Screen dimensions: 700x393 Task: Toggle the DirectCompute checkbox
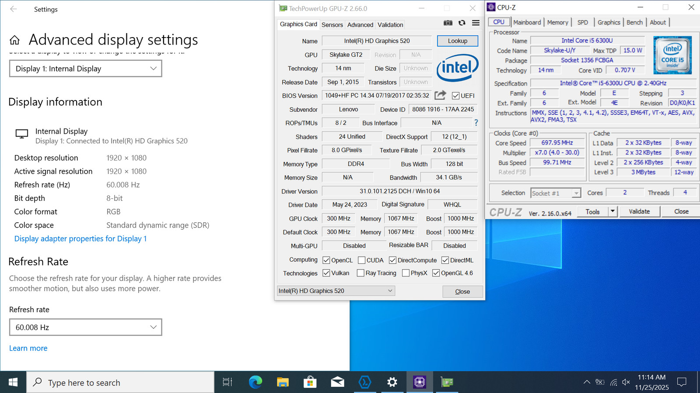[393, 260]
